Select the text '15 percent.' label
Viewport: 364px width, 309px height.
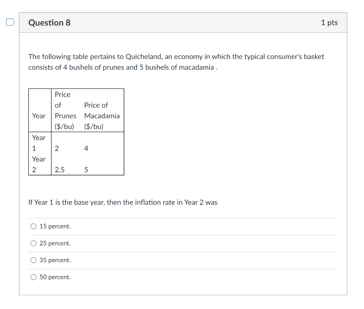tap(55, 226)
